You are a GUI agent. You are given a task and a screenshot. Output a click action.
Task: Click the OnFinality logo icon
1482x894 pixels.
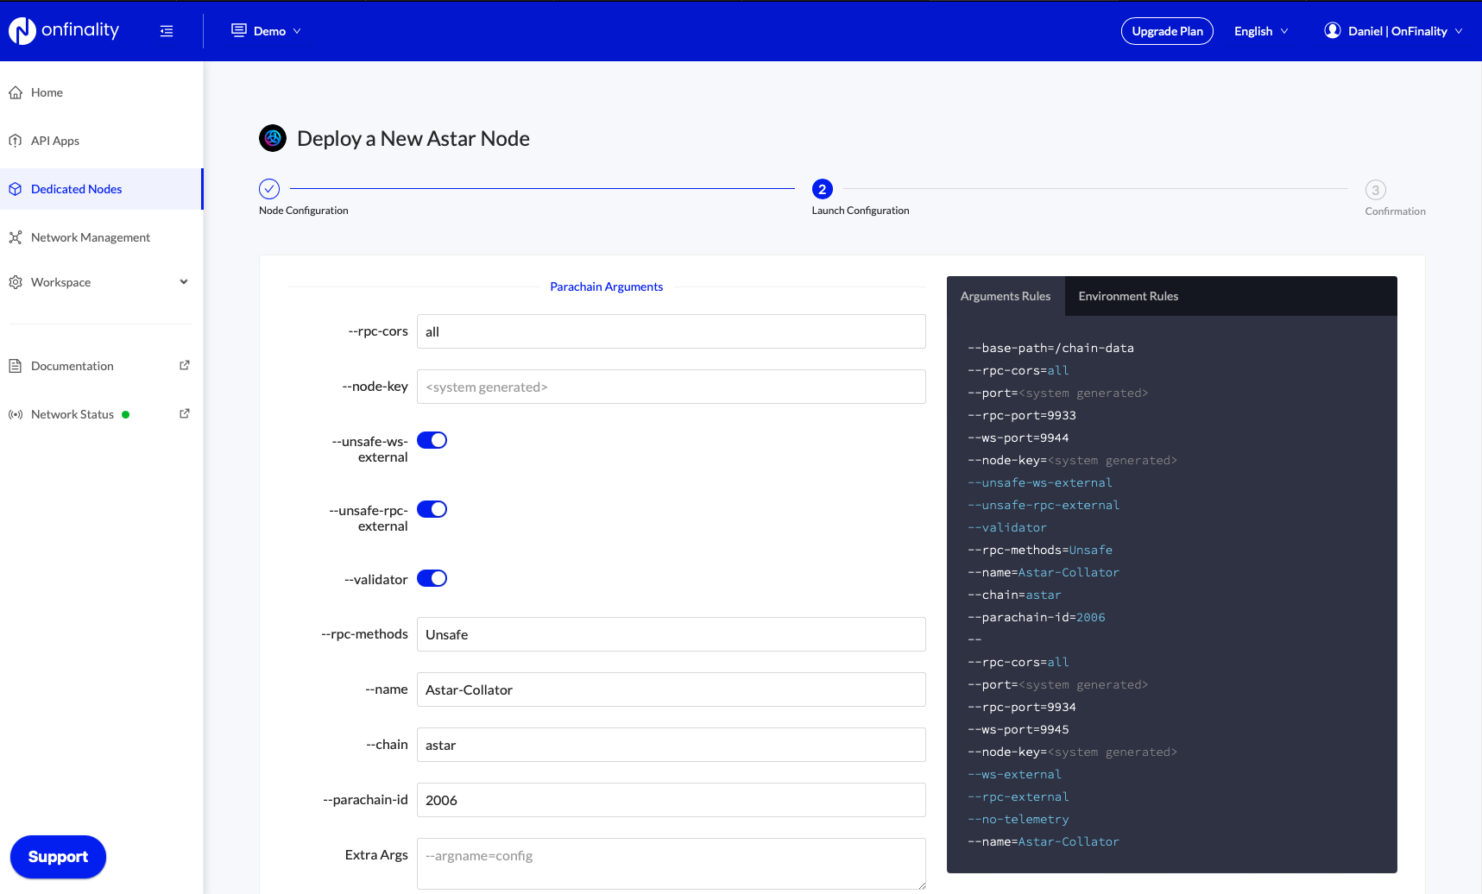[x=22, y=31]
